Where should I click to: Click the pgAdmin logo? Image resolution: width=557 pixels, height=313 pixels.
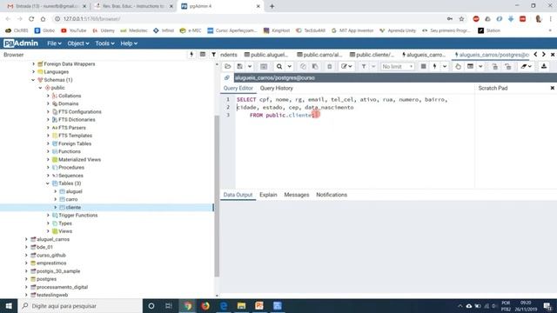pyautogui.click(x=21, y=43)
